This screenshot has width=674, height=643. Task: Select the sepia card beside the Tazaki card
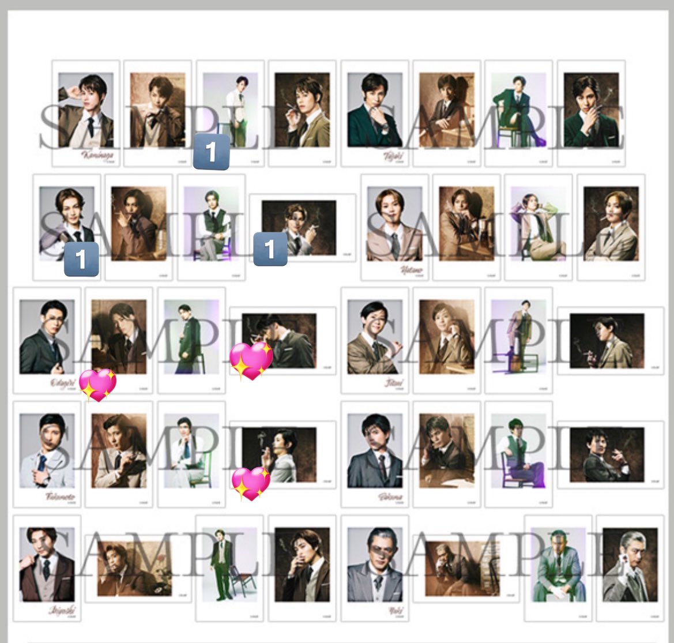click(x=447, y=114)
